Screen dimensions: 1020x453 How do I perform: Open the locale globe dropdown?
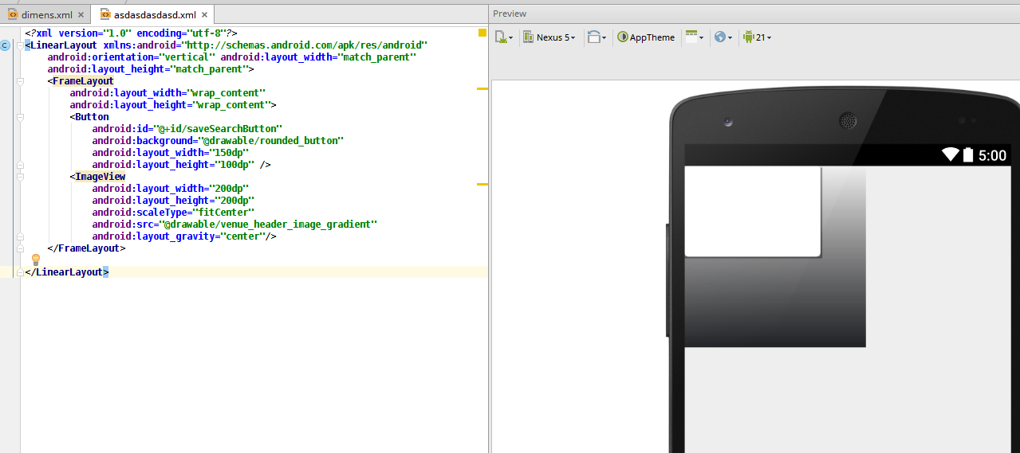pyautogui.click(x=723, y=37)
